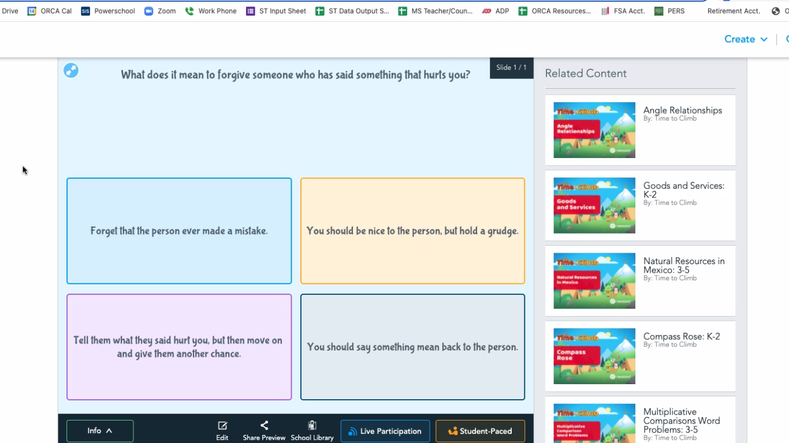The image size is (789, 443).
Task: Select answer 'Tell them what they said hurt you'
Action: 179,347
